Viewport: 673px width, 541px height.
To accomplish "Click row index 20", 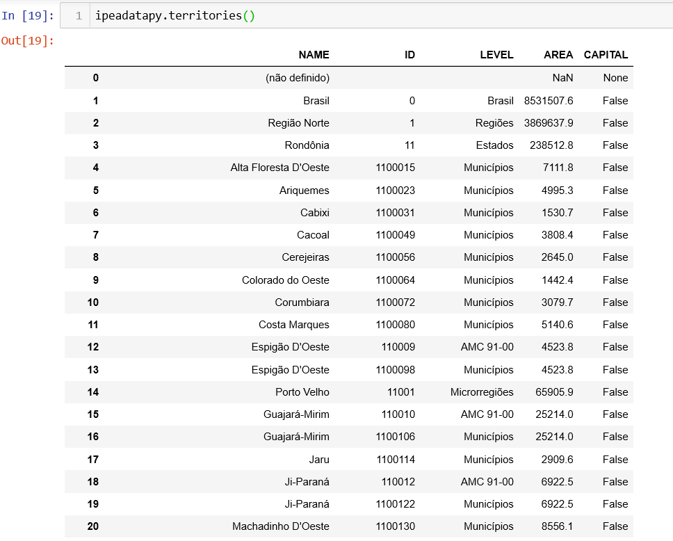I will (93, 526).
